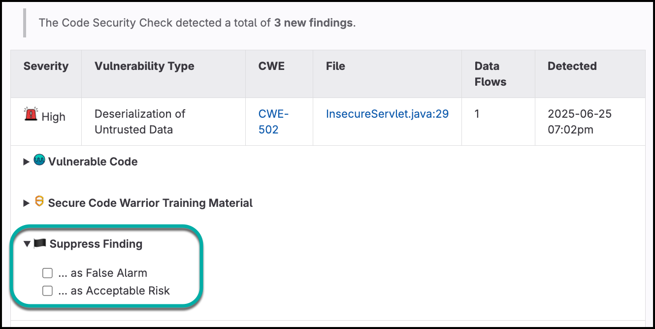Viewport: 655px width, 329px height.
Task: Collapse the Suppress Finding section arrow
Action: 27,244
